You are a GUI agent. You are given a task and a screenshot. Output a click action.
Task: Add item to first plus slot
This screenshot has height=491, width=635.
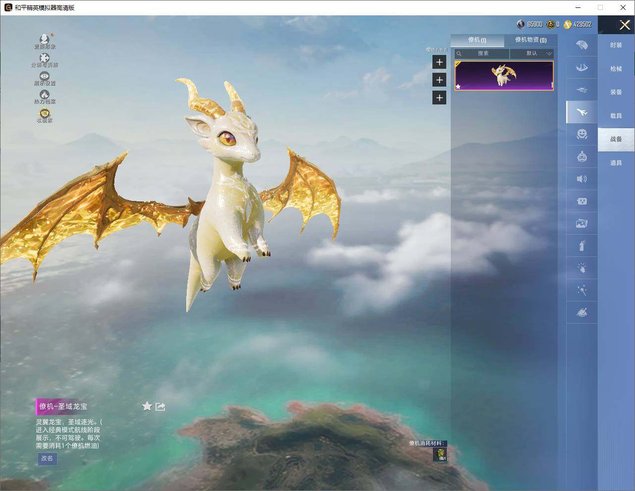pyautogui.click(x=439, y=62)
